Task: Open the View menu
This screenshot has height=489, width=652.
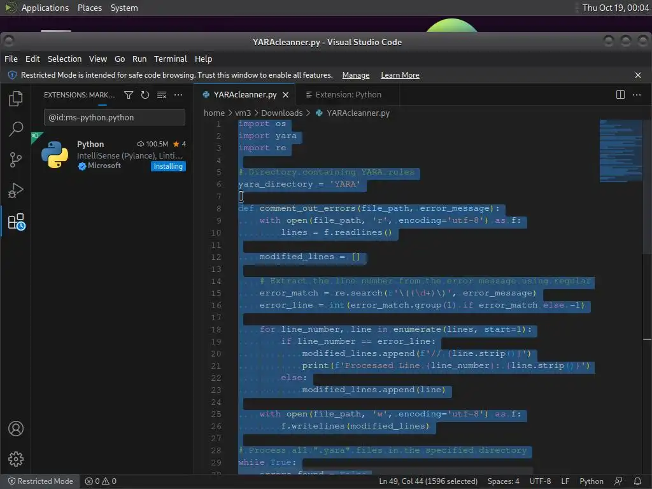Action: [97, 59]
